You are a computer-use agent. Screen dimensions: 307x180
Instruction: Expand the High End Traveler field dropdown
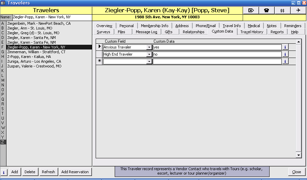coord(149,55)
